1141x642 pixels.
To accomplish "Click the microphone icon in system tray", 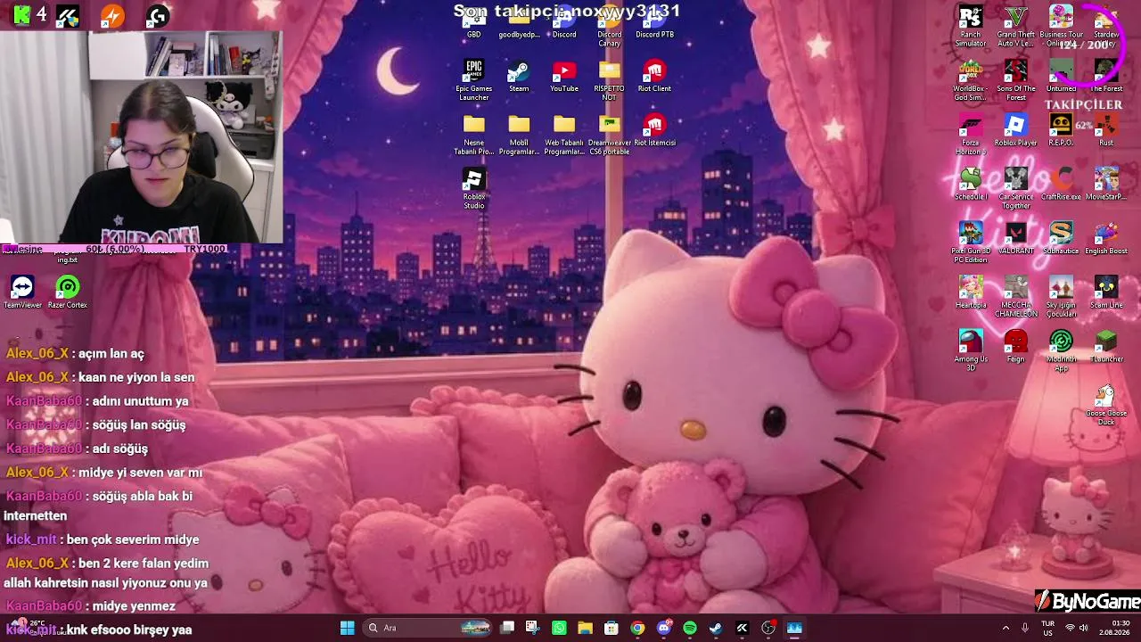I will pyautogui.click(x=1025, y=628).
